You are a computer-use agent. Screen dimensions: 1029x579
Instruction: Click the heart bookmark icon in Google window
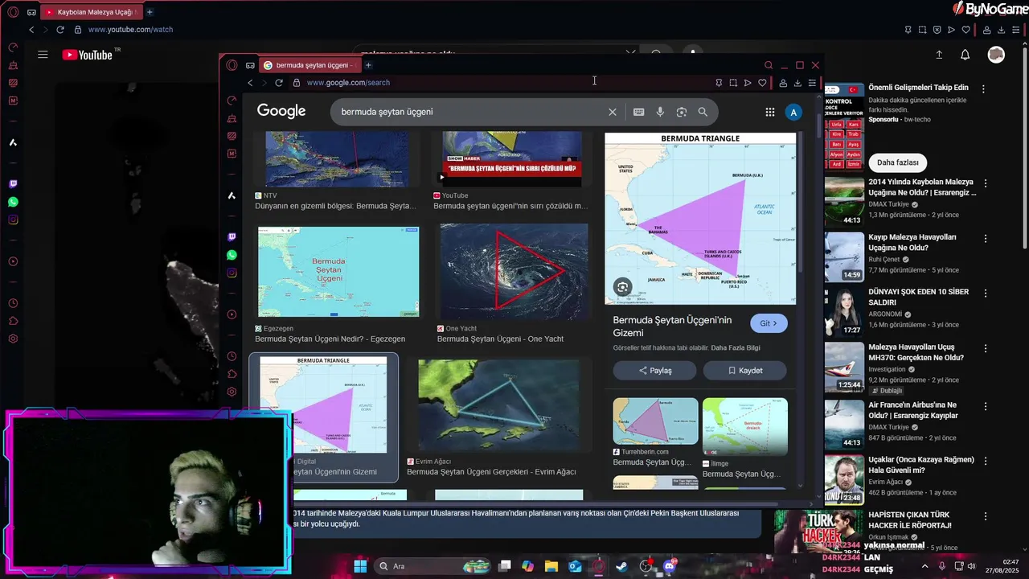[x=762, y=83]
